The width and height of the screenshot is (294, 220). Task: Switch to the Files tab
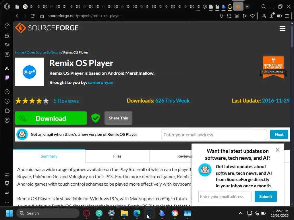[117, 156]
